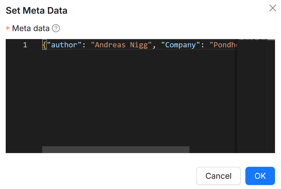Click the Set Meta Data dialog title
This screenshot has height=189, width=281.
[36, 10]
